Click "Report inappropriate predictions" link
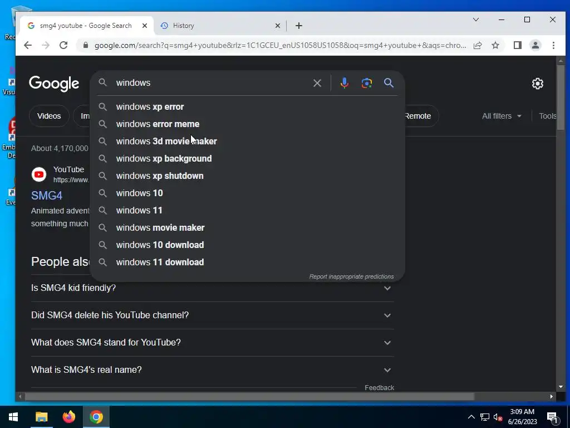Viewport: 570px width, 428px height. [x=351, y=276]
